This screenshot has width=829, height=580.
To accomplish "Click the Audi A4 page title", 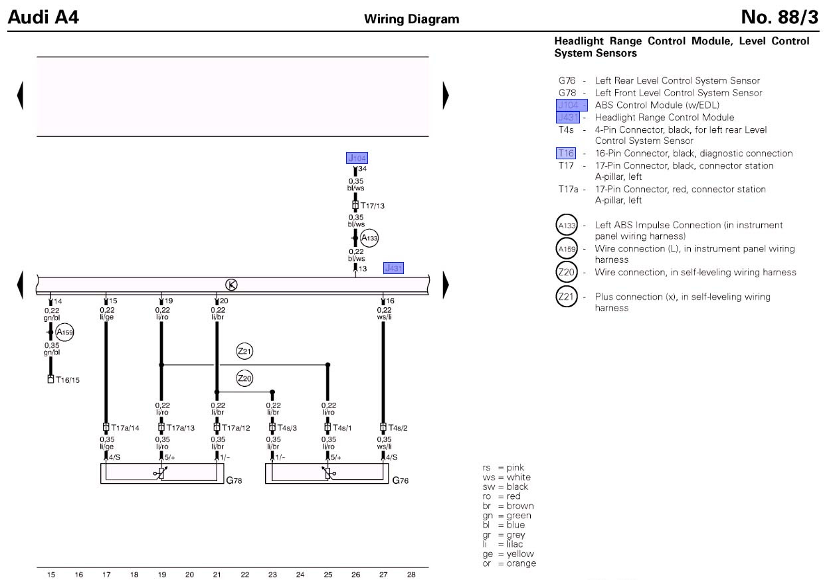I will point(43,17).
